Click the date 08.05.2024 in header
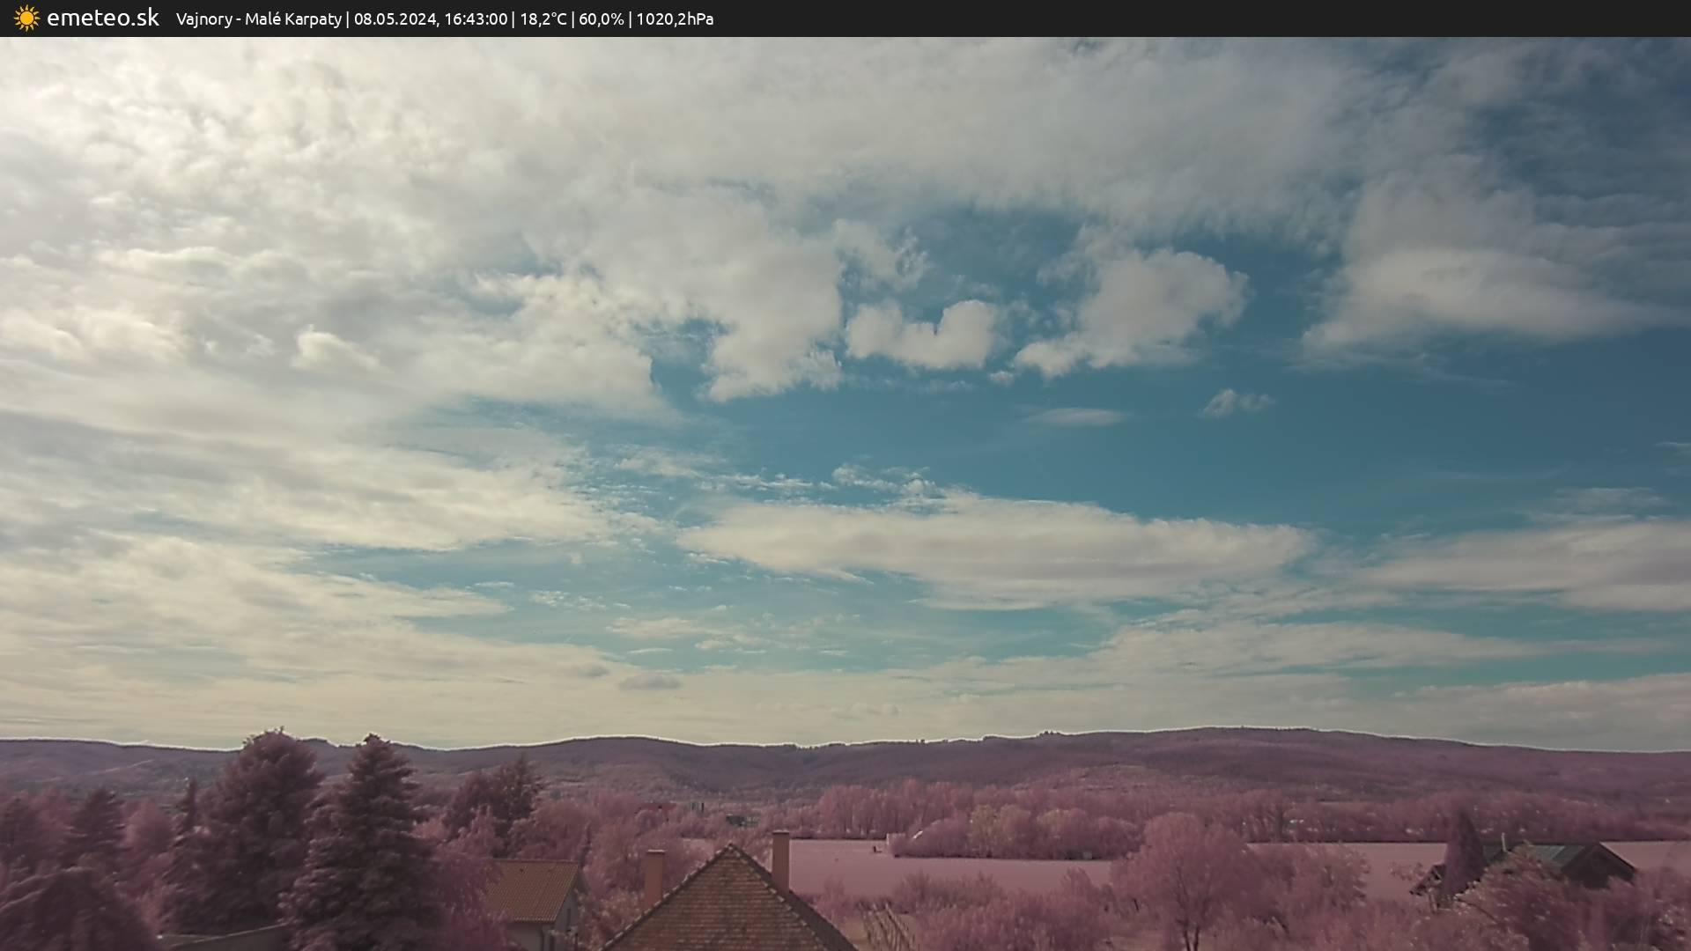Screen dimensions: 1691x951 [x=395, y=18]
